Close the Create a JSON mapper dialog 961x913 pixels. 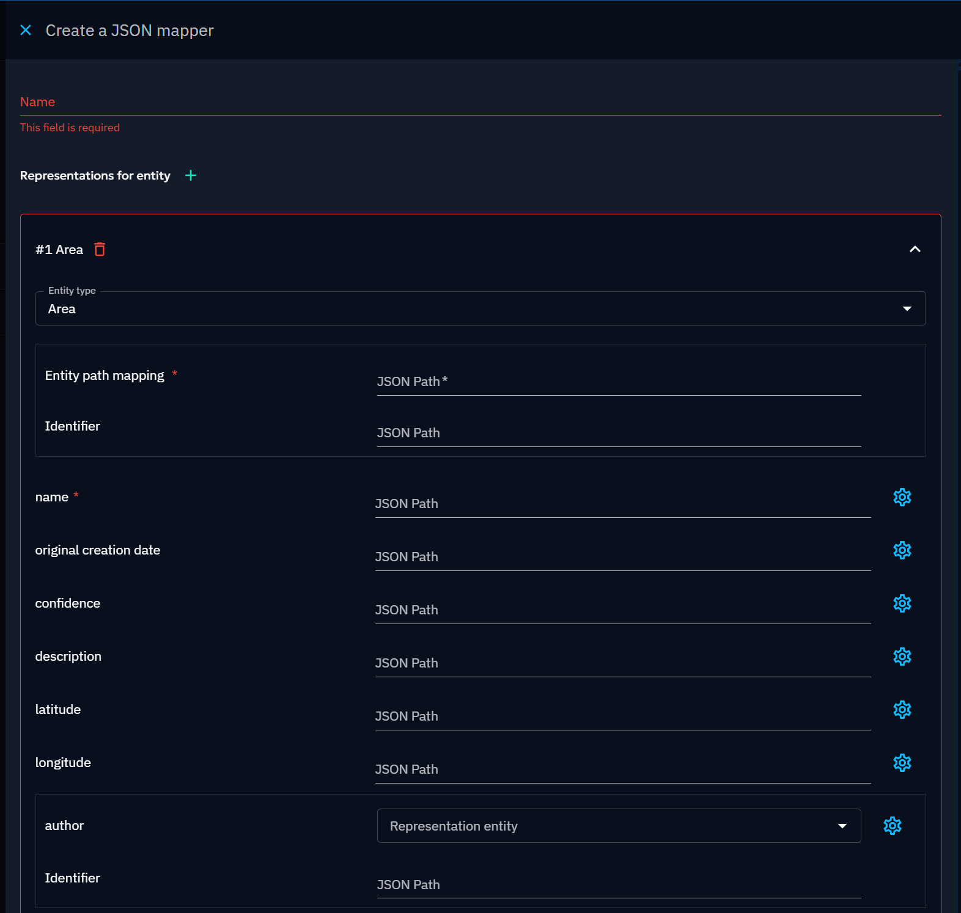click(x=26, y=30)
